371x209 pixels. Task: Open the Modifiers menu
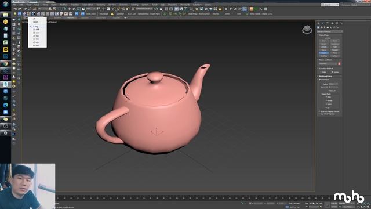tap(63, 5)
